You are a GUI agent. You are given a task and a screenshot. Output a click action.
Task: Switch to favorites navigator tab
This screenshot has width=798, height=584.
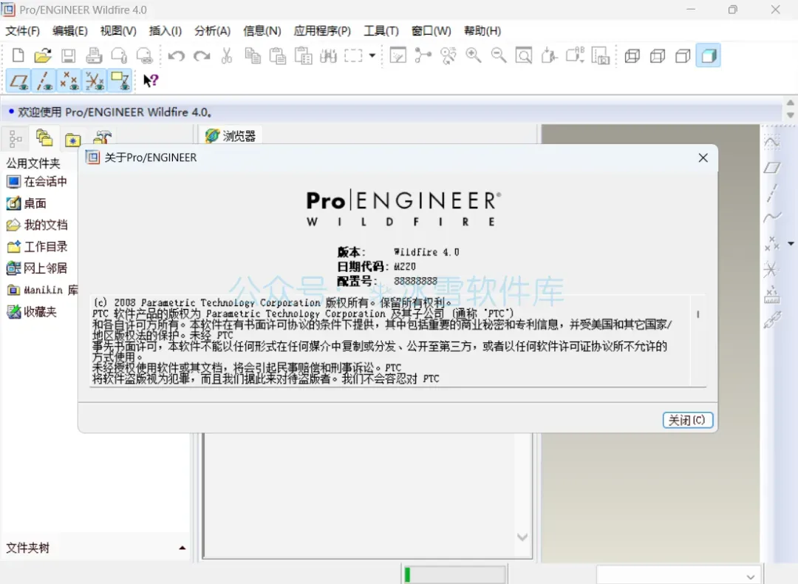point(72,138)
